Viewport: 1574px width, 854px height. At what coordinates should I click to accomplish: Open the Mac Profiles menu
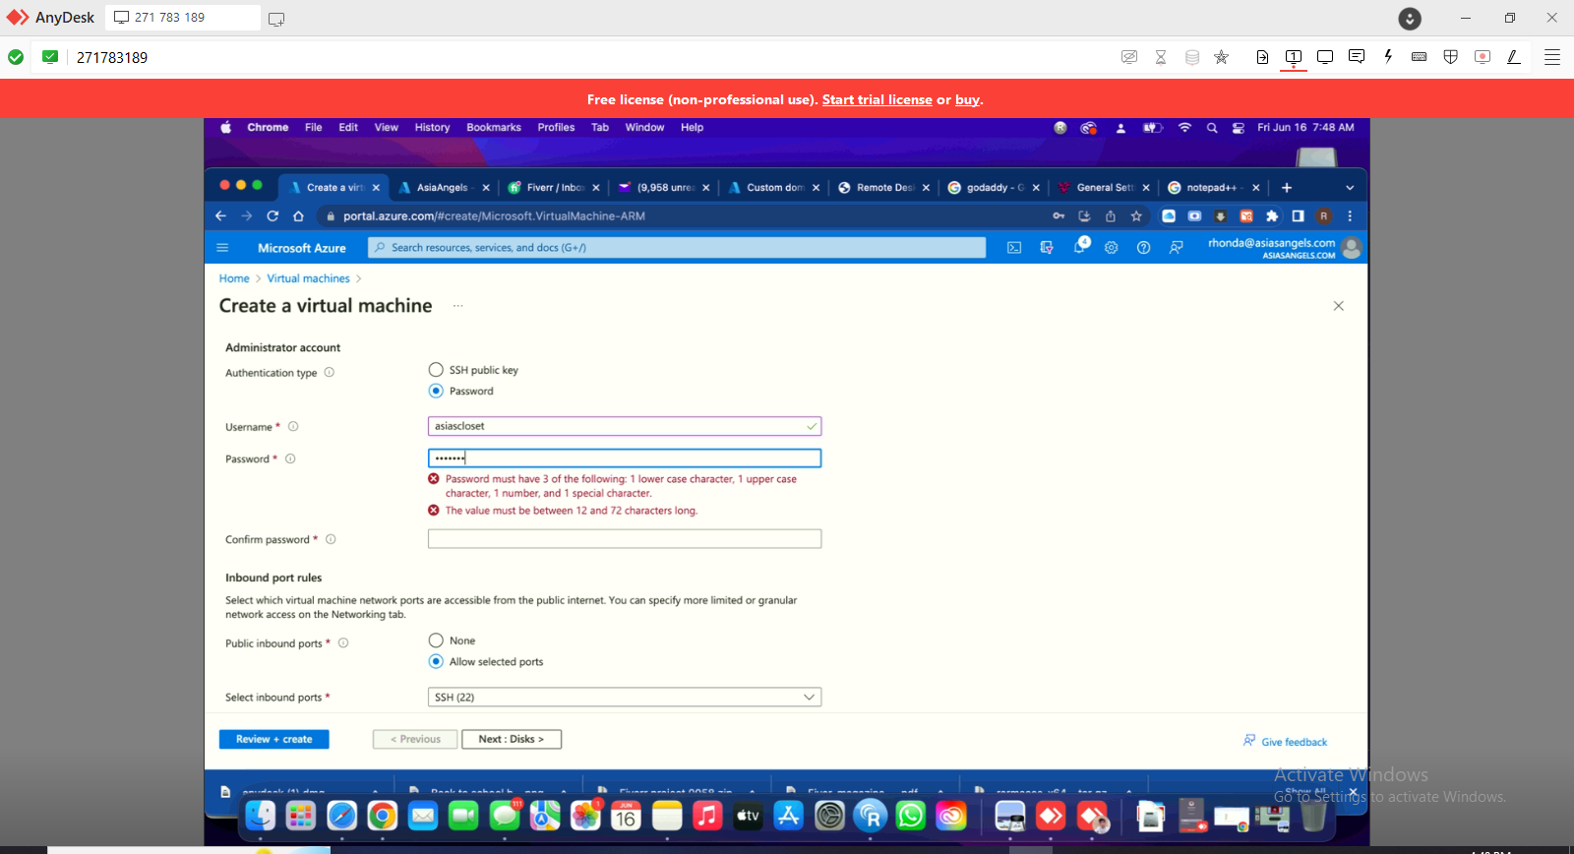[556, 128]
